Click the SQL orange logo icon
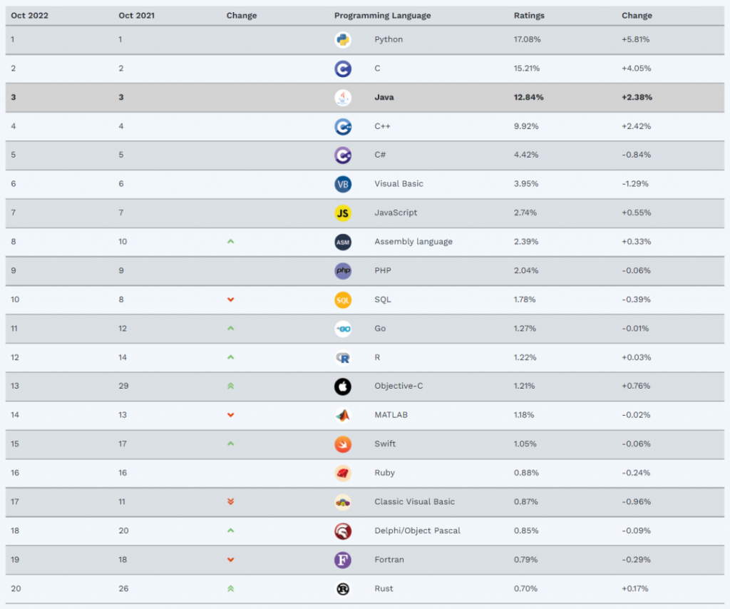 [x=343, y=300]
